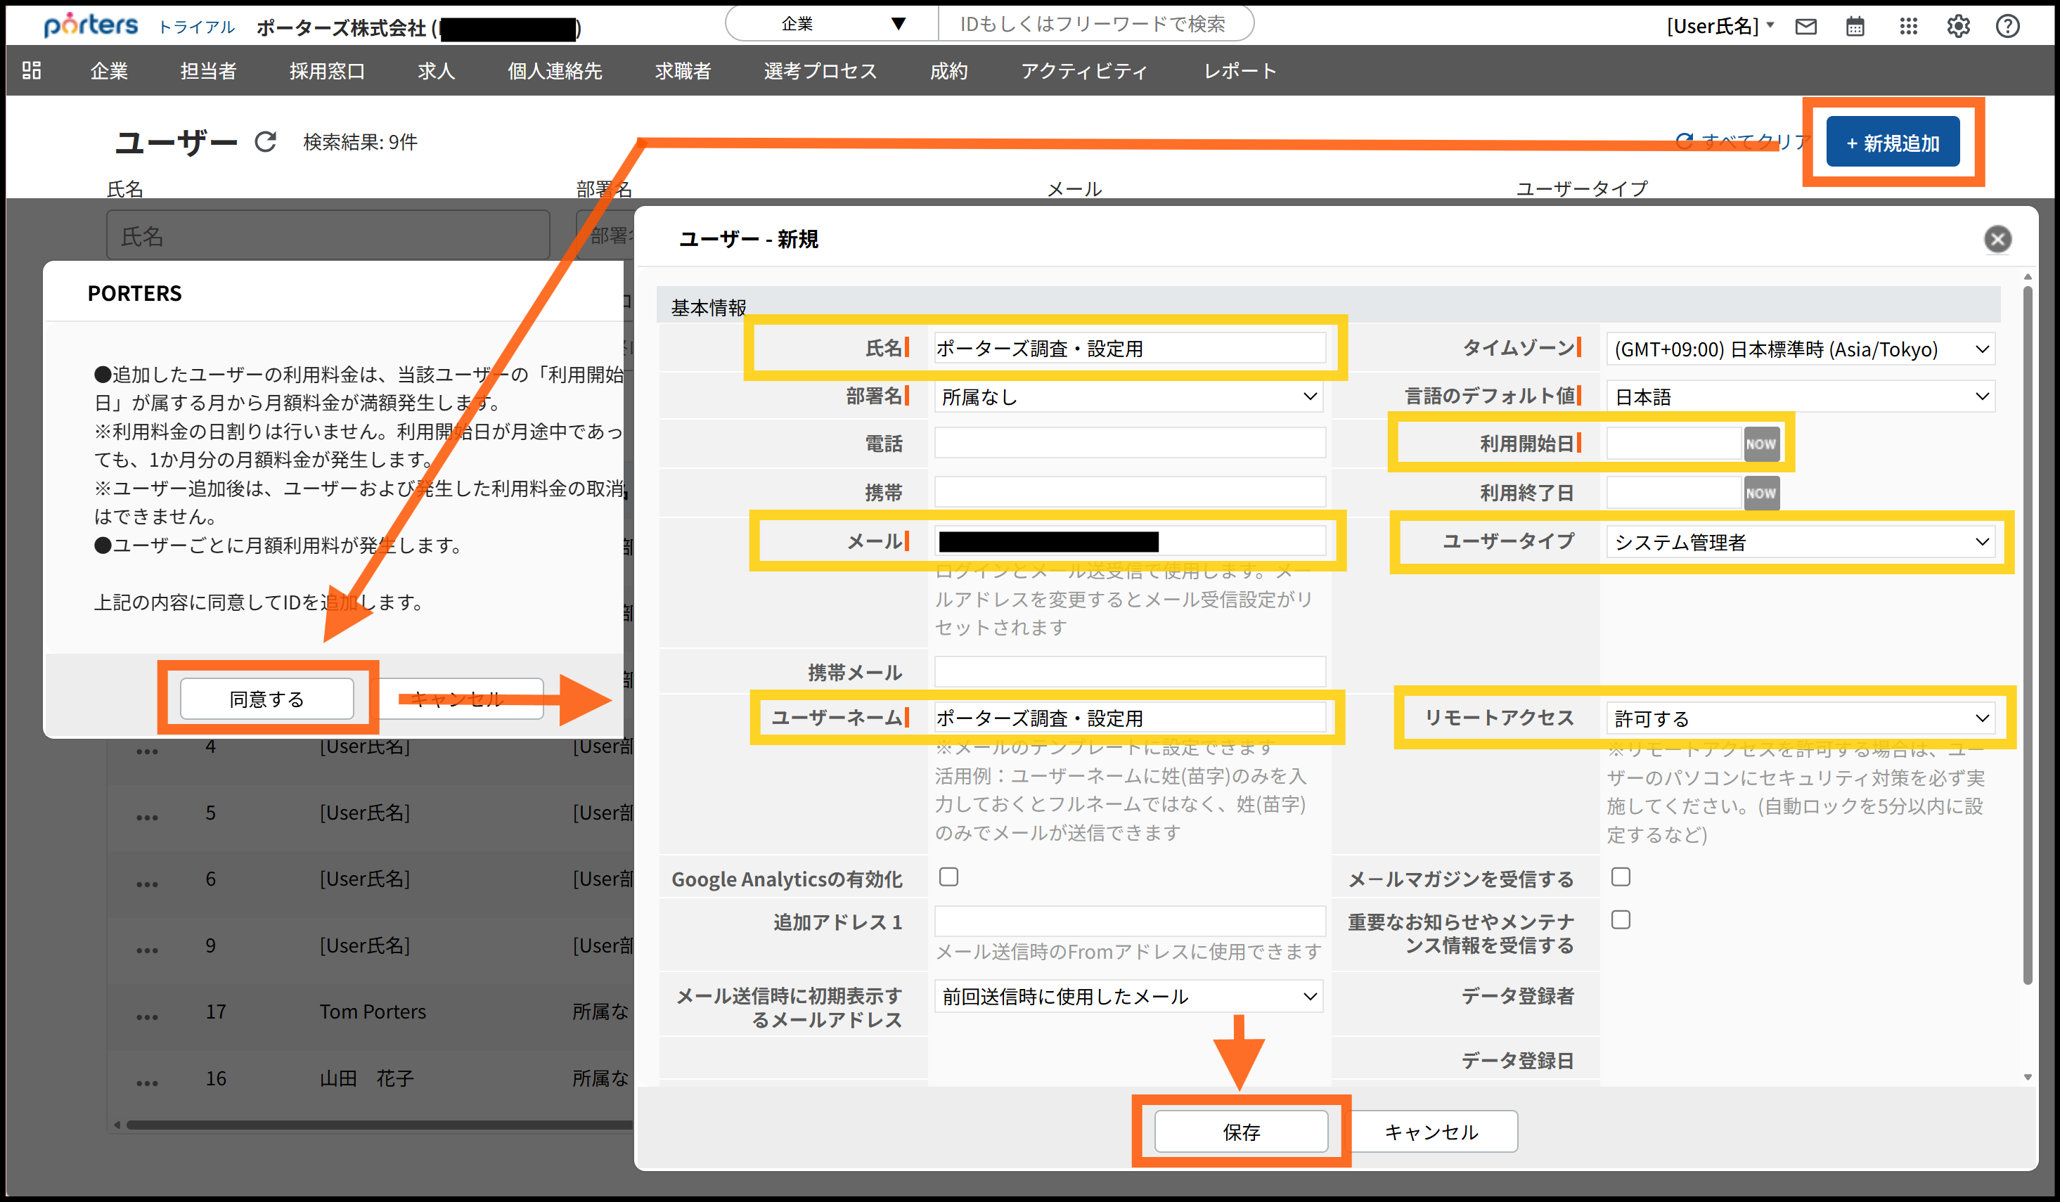The height and width of the screenshot is (1202, 2060).
Task: Open the 選考プロセス menu tab
Action: coord(820,71)
